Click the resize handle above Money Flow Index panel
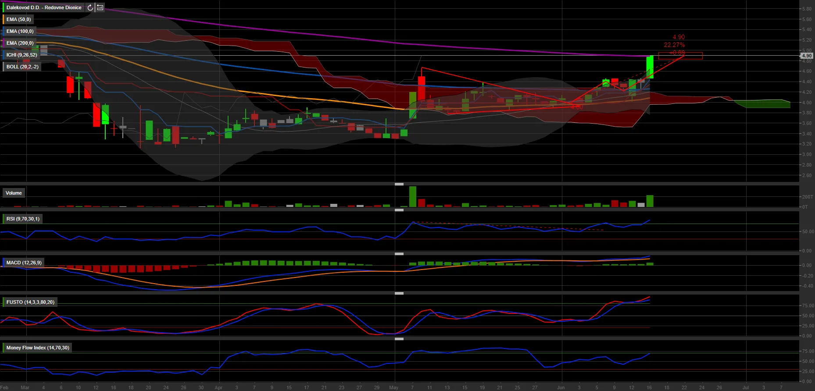 click(x=399, y=339)
